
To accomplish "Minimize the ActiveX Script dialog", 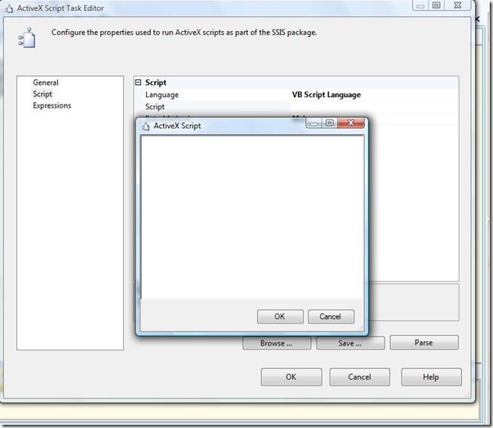I will pos(313,123).
